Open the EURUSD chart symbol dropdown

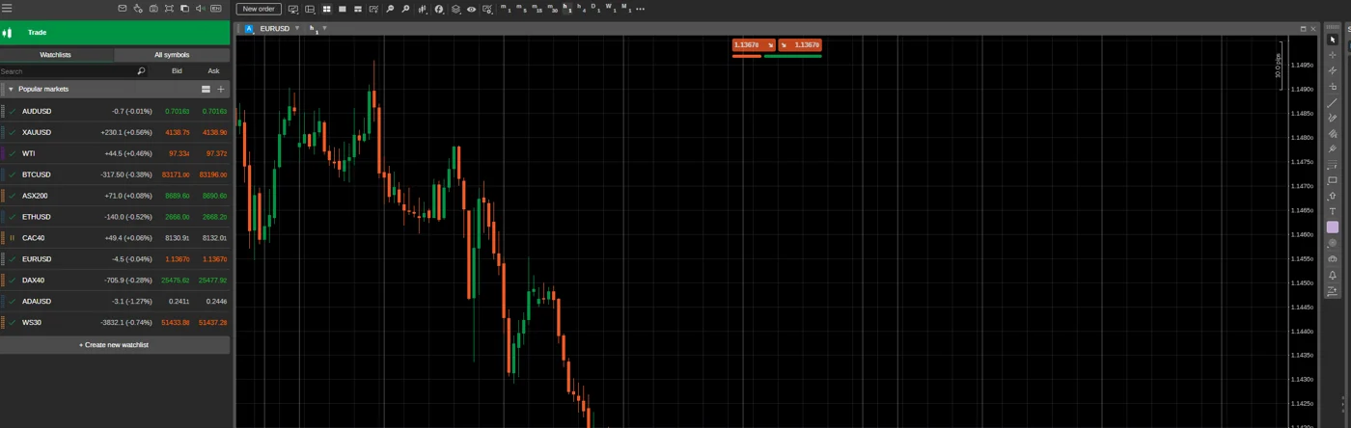pyautogui.click(x=297, y=29)
